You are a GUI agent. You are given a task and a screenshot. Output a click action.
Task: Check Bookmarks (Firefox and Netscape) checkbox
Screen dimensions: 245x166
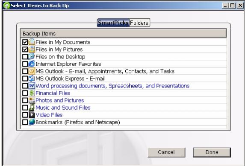point(25,122)
